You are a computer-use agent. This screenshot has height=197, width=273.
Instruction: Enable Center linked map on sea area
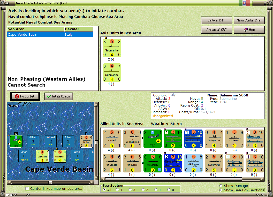pos(27,189)
